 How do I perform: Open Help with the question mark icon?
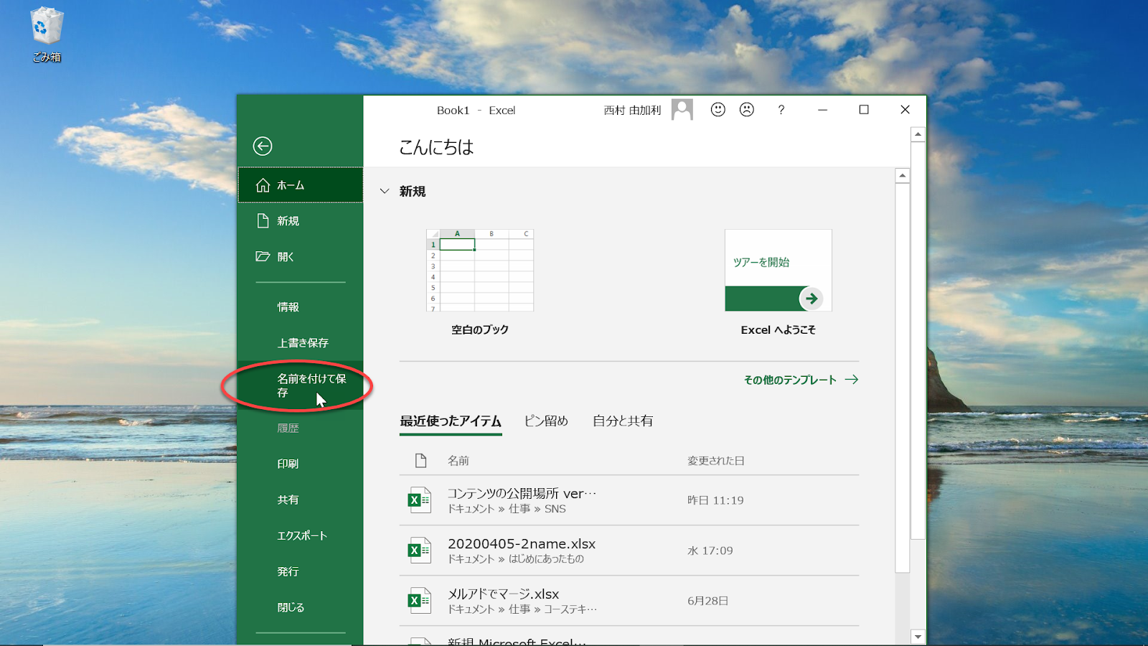(x=781, y=110)
